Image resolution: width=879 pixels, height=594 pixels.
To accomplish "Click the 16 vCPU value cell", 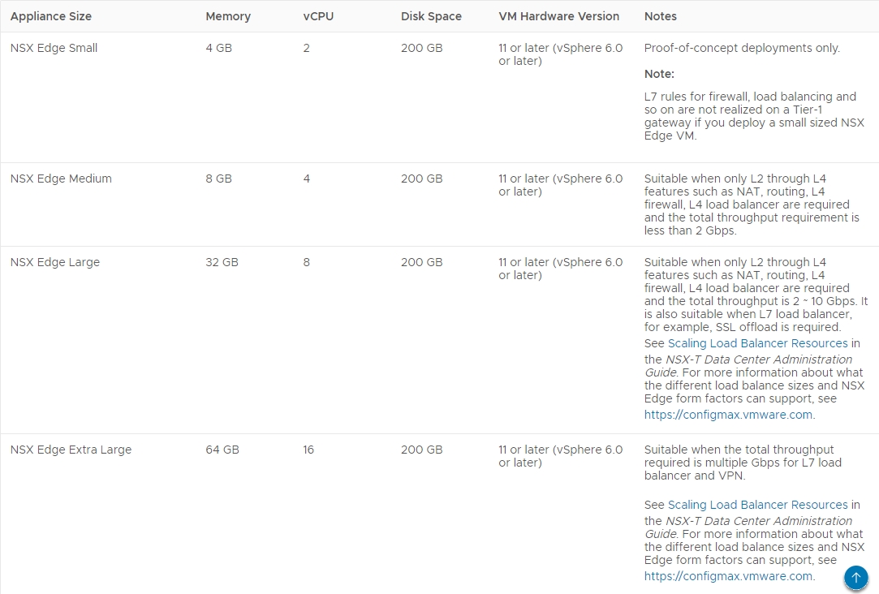I will point(308,450).
